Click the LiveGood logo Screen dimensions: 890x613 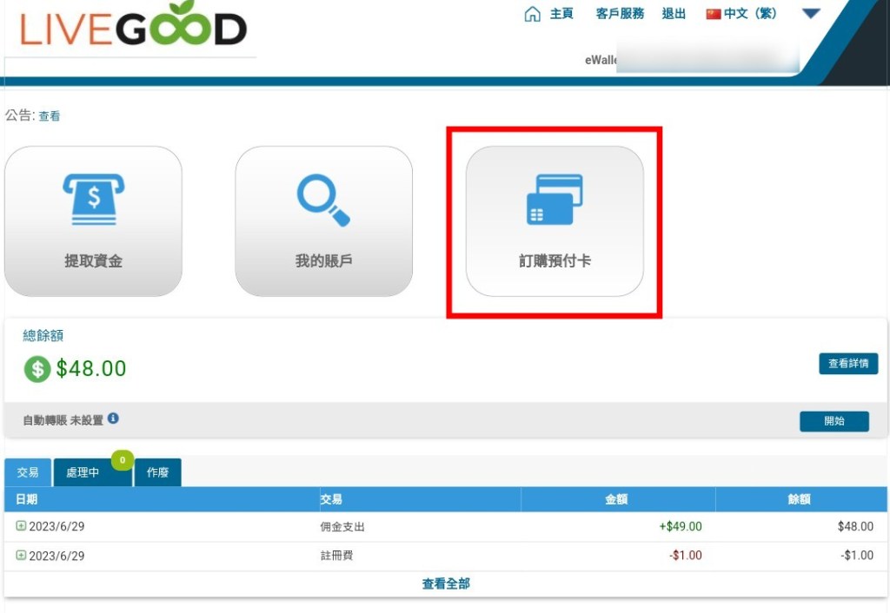click(x=133, y=27)
